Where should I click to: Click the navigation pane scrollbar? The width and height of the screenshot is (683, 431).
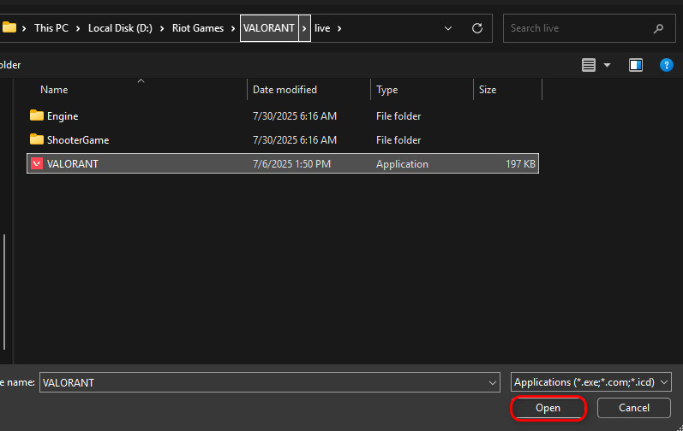click(4, 292)
